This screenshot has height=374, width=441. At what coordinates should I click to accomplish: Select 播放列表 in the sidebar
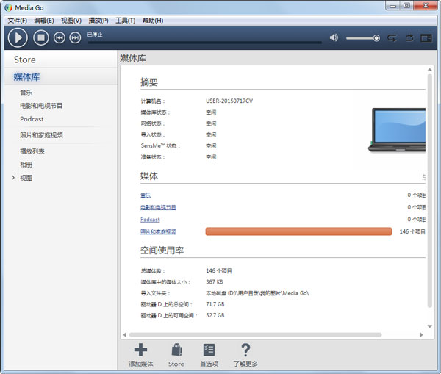pyautogui.click(x=32, y=151)
